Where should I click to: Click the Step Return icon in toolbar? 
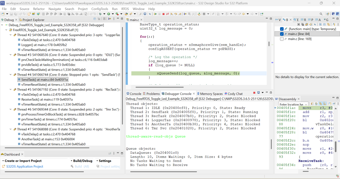tap(180, 14)
